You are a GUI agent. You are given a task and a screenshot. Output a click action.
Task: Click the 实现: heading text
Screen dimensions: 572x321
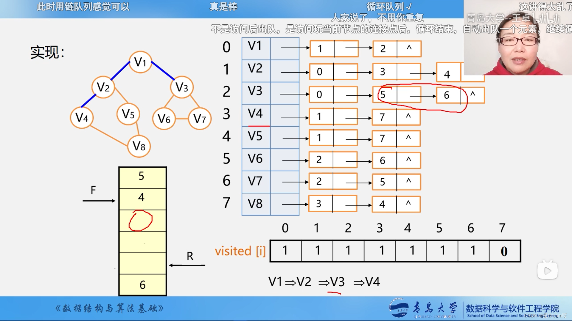pos(48,53)
